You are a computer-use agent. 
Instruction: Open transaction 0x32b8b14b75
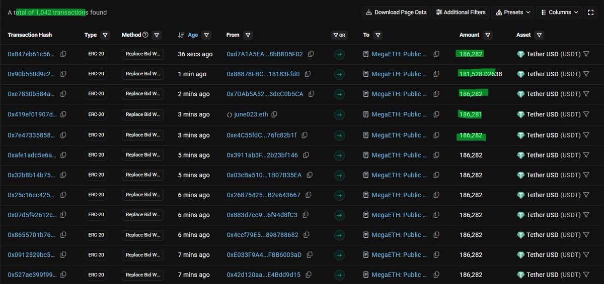pos(32,175)
